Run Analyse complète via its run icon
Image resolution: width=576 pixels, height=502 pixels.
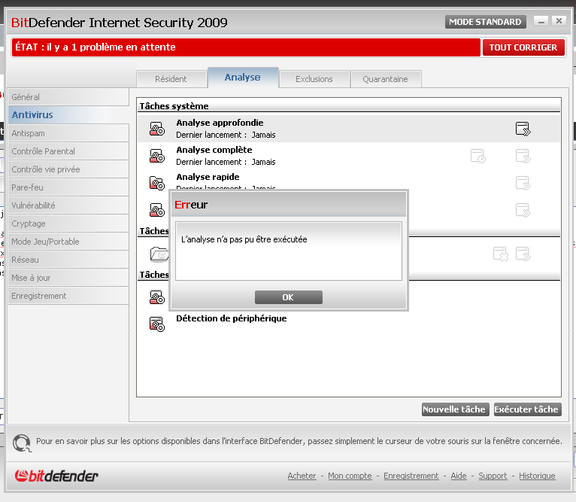coord(523,156)
